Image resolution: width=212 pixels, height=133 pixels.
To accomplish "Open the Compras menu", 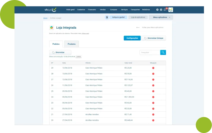I will (114, 10).
